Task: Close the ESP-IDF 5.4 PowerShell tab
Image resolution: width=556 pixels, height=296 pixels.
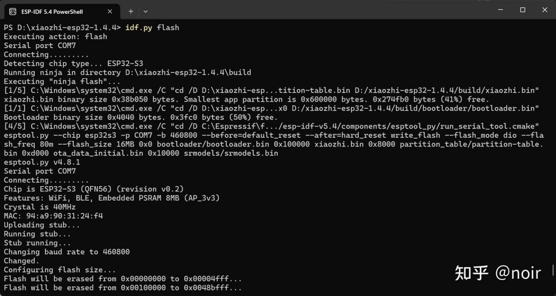Action: coord(110,11)
